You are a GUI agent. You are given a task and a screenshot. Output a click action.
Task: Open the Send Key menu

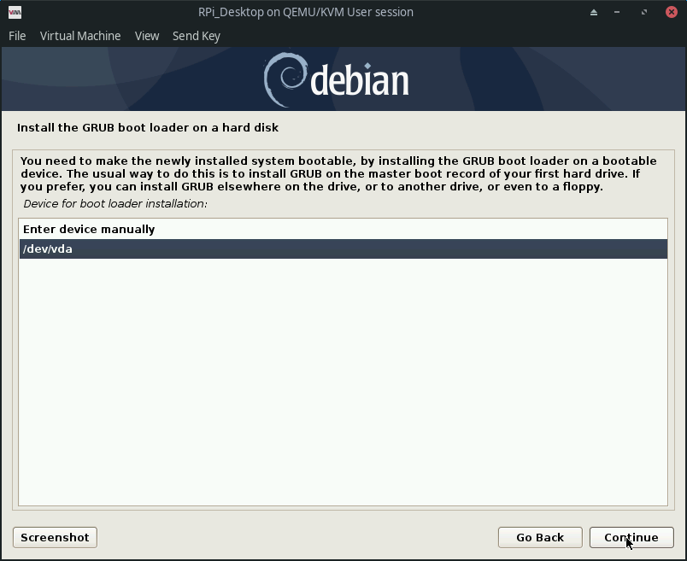(x=197, y=36)
